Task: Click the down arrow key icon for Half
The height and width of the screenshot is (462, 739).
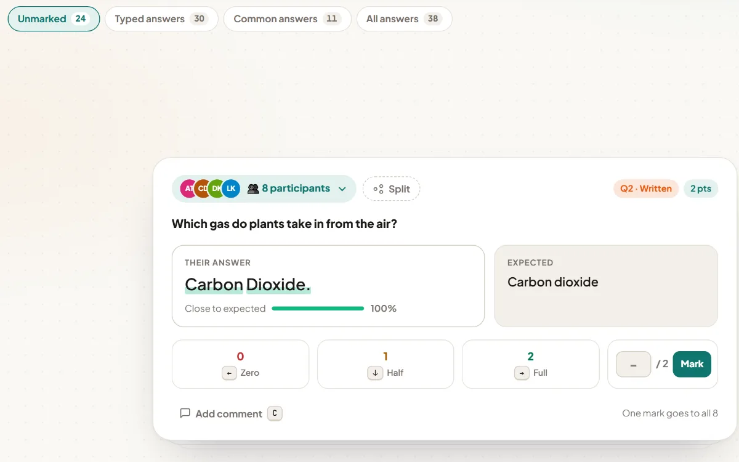Action: 375,373
